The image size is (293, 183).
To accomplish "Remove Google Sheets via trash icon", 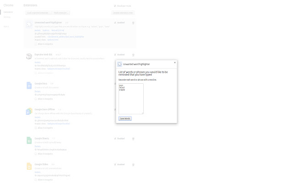I will tap(133, 139).
